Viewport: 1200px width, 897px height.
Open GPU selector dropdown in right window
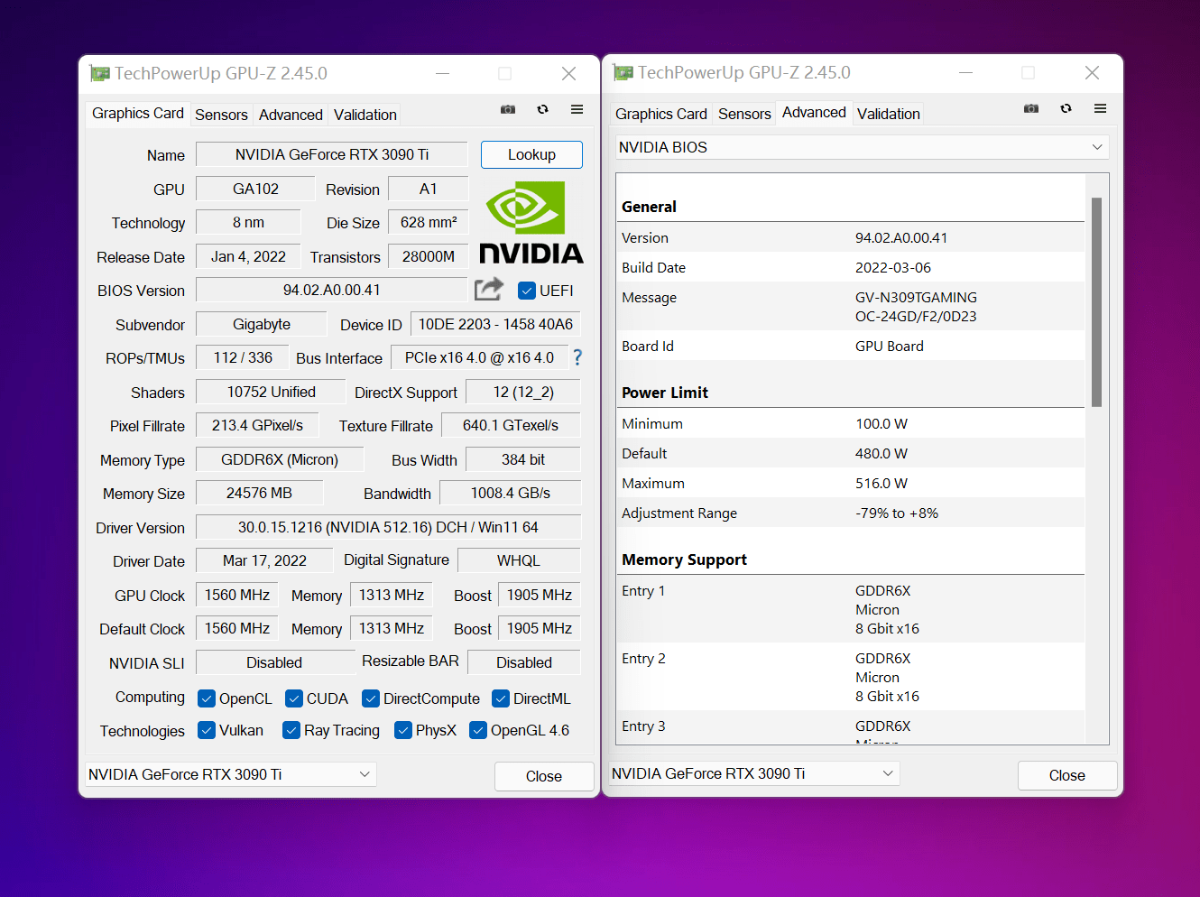pos(753,773)
